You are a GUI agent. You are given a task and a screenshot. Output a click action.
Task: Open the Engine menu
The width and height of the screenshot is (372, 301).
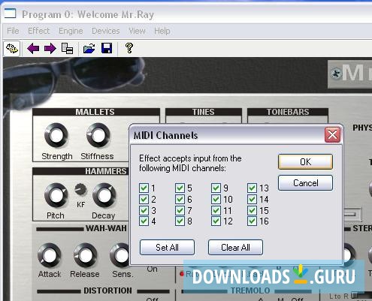pos(71,31)
